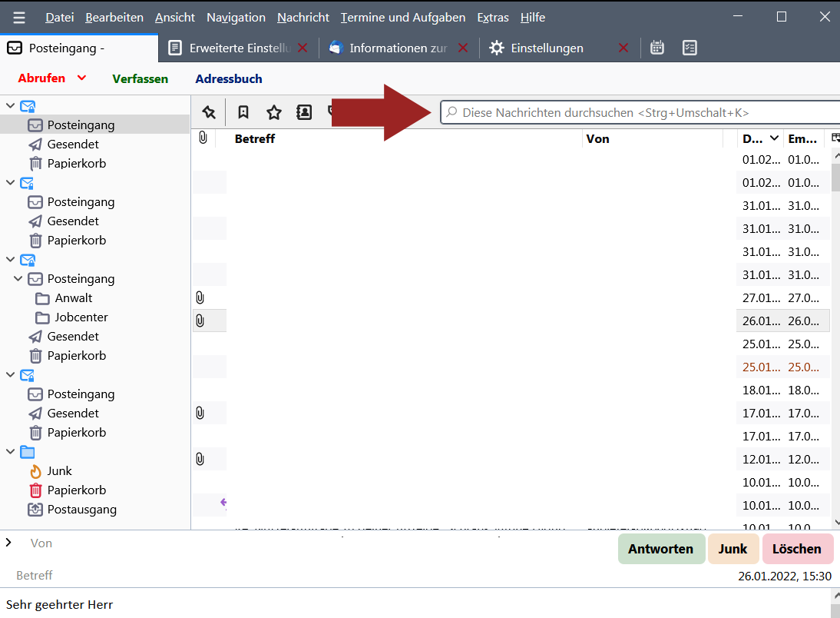Open the hamburger application menu
This screenshot has width=840, height=618.
[19, 18]
